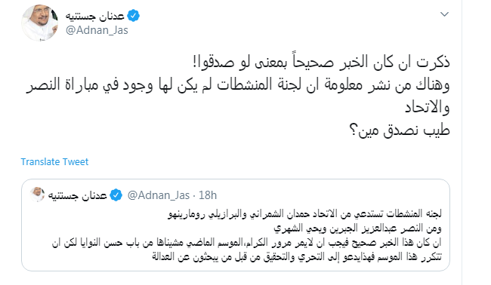Click the small avatar in the quoted tweet
Viewport: 491px width, 285px height.
tap(38, 195)
